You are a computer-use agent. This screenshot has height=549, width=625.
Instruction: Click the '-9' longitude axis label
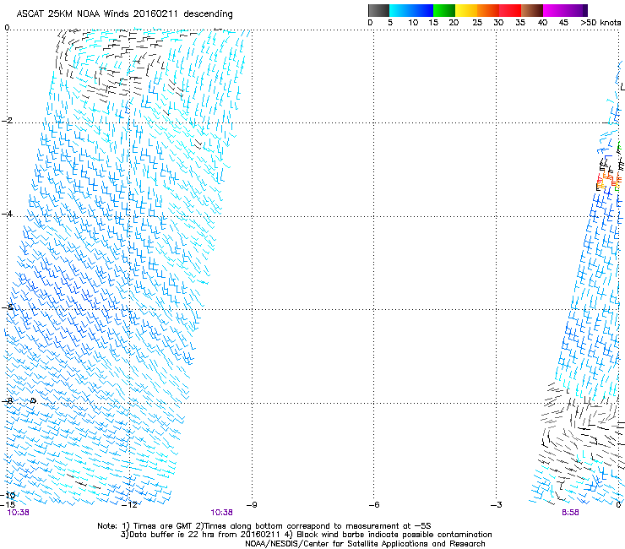[x=252, y=505]
